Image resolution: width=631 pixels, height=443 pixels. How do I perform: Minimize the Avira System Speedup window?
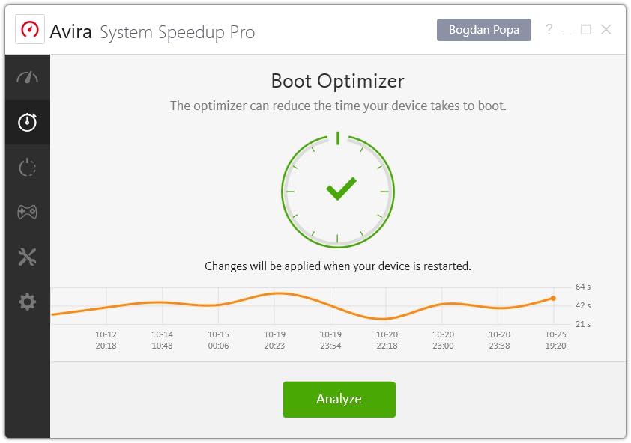point(567,30)
